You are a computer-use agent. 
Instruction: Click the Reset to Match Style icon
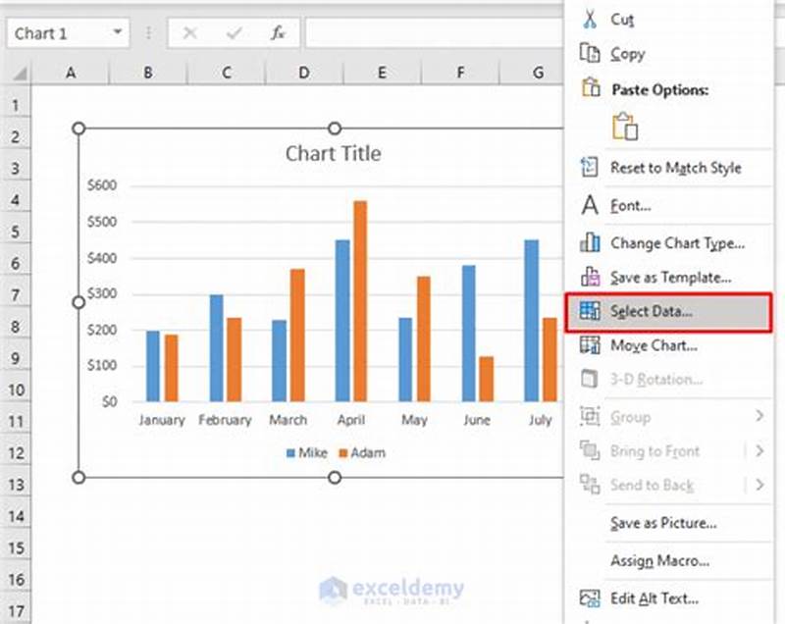[591, 167]
